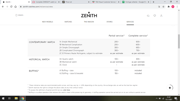Reload the current page

coord(11,7)
